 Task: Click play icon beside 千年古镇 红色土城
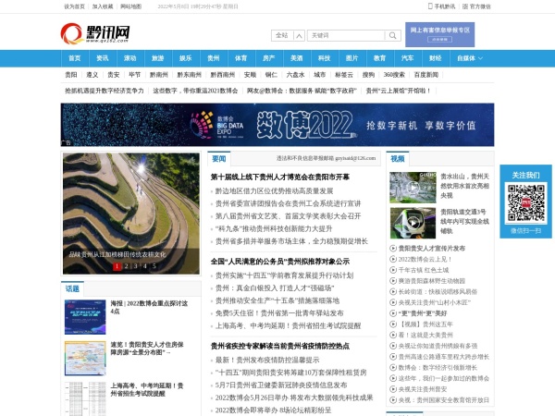click(393, 270)
